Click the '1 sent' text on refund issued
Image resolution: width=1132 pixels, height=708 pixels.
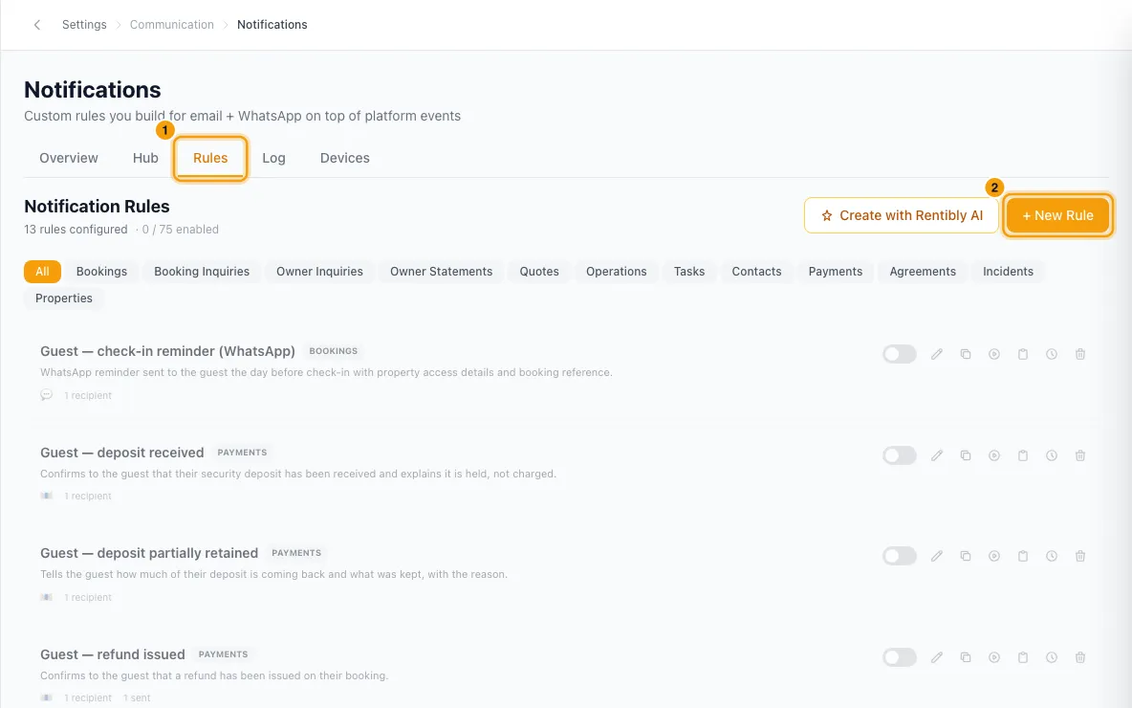pyautogui.click(x=137, y=697)
